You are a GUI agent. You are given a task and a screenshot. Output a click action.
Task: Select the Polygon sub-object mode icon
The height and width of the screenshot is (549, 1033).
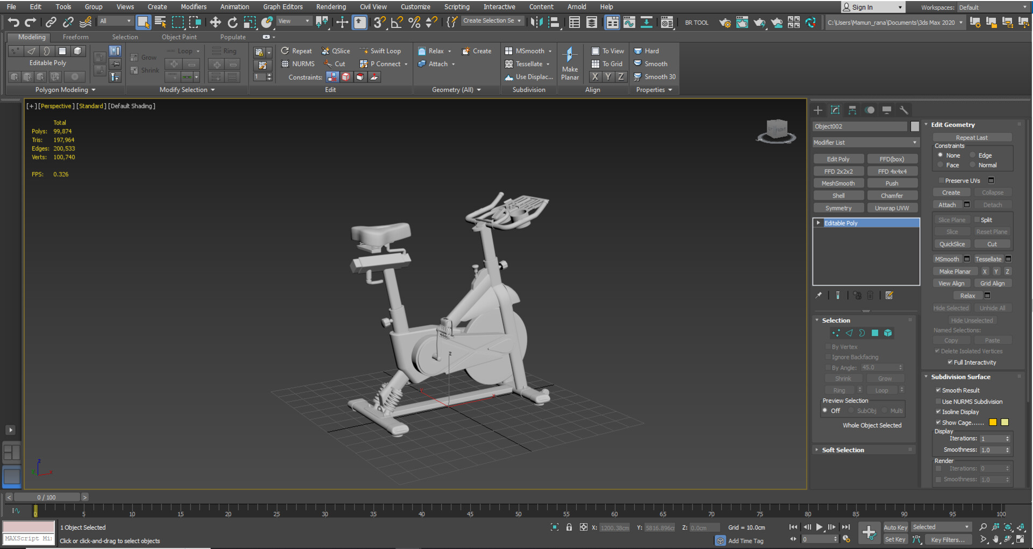tap(62, 51)
